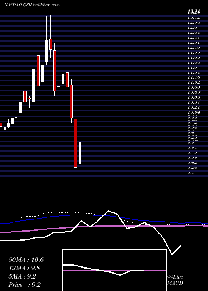Click the 12.96 price axis label
The image size is (208, 291).
[x=194, y=22]
